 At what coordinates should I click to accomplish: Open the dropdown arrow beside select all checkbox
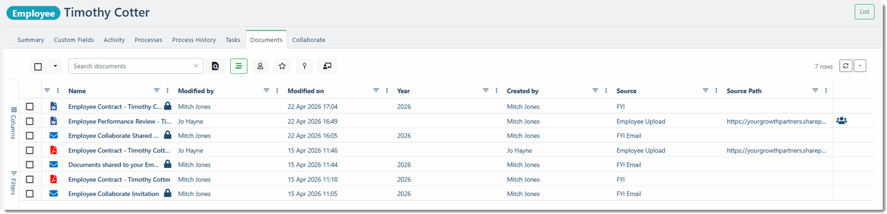pos(55,66)
